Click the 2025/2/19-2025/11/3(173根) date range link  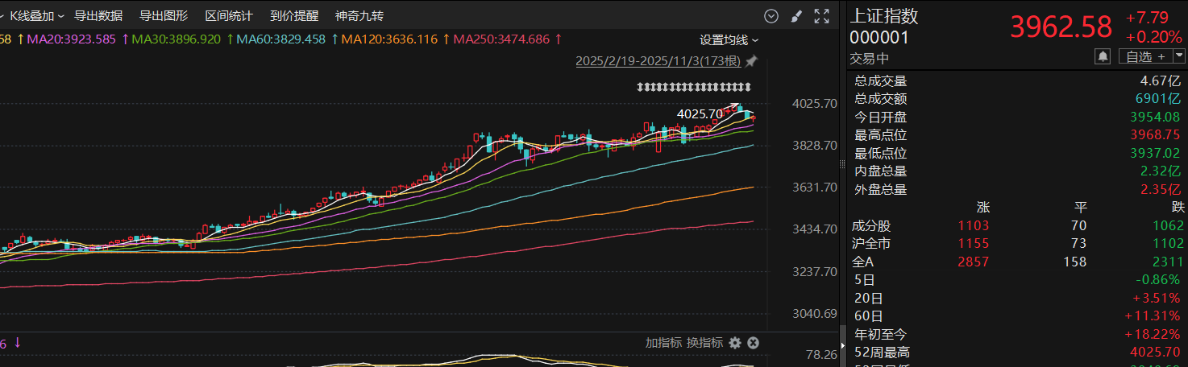pos(658,61)
